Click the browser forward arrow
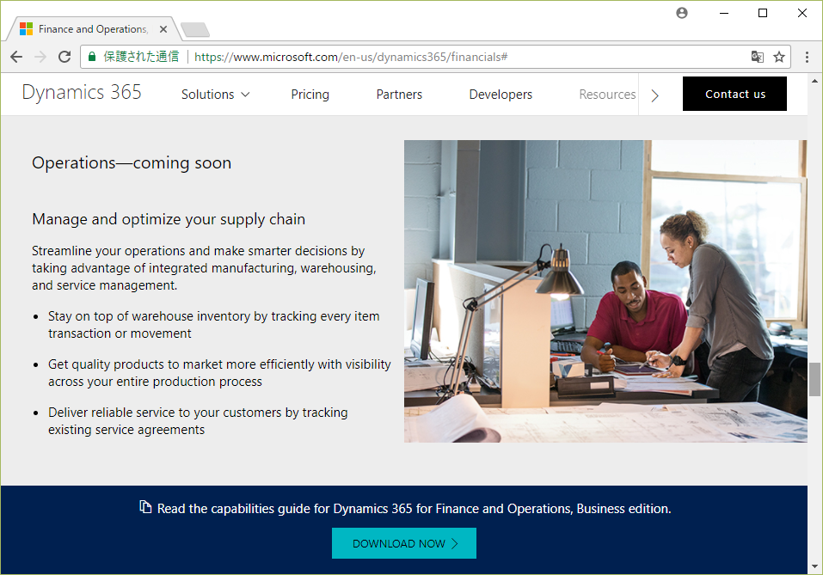 tap(40, 57)
